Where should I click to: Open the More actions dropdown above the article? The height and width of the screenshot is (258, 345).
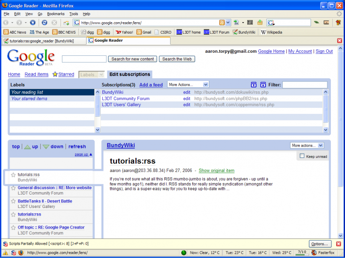[x=307, y=145]
